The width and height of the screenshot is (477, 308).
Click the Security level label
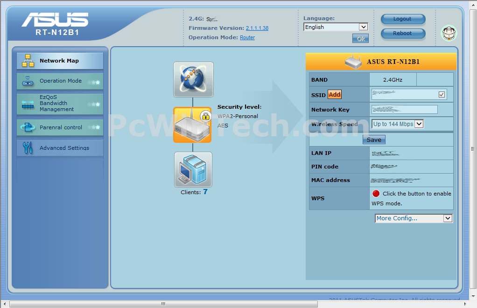click(x=239, y=107)
